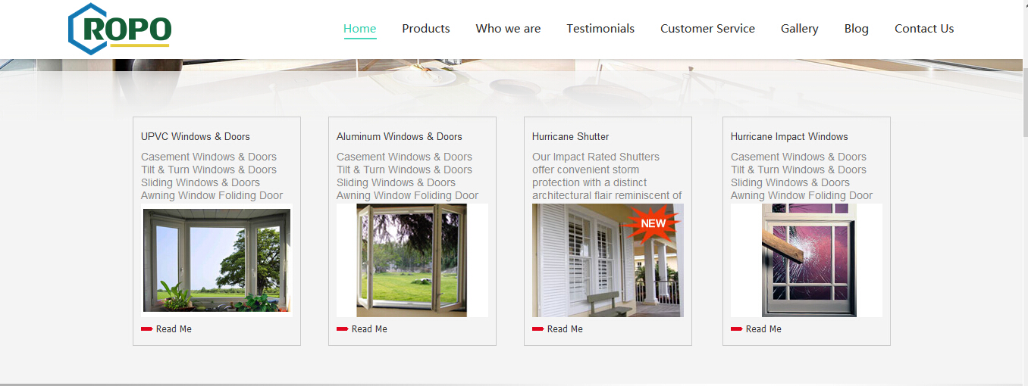Screen dimensions: 1028x386
Task: Visit the Blog link
Action: click(857, 29)
